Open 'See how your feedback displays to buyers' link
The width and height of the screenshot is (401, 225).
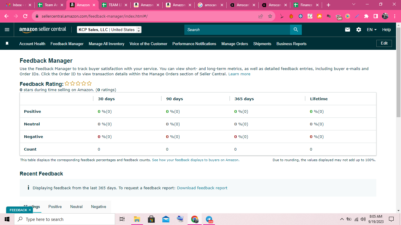pos(196,160)
